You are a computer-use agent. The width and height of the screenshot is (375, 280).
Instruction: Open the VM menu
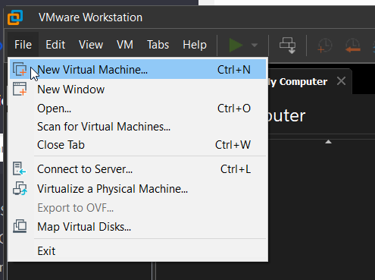click(125, 45)
